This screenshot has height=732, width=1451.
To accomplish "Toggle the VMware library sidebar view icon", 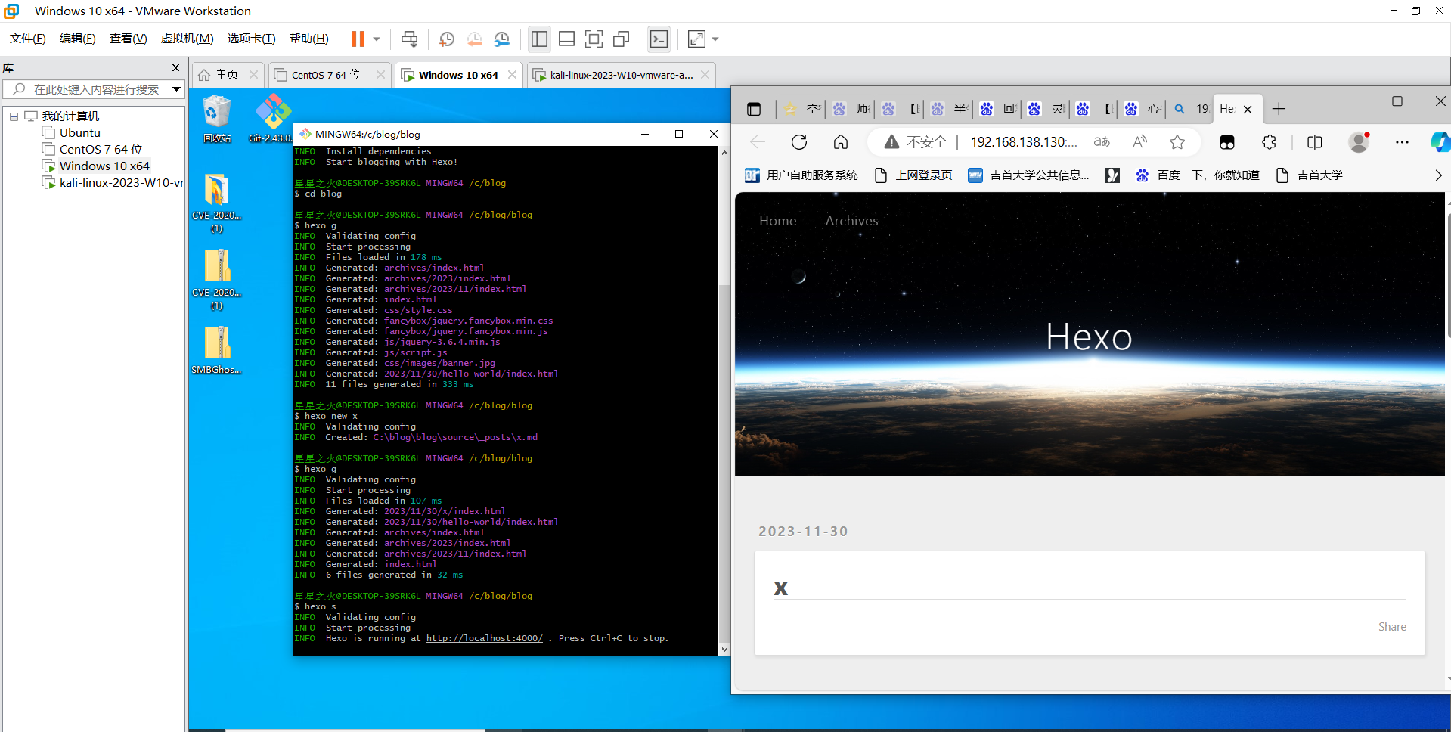I will 539,39.
